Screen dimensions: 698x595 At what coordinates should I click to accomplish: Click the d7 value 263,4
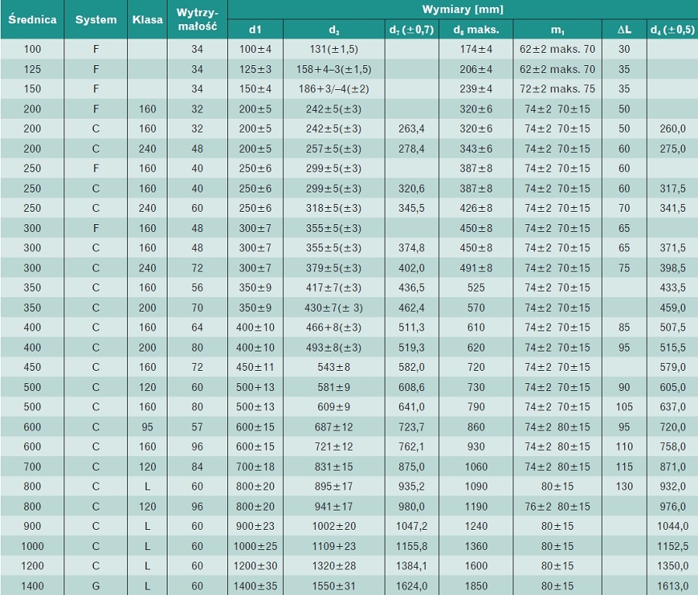(x=411, y=129)
